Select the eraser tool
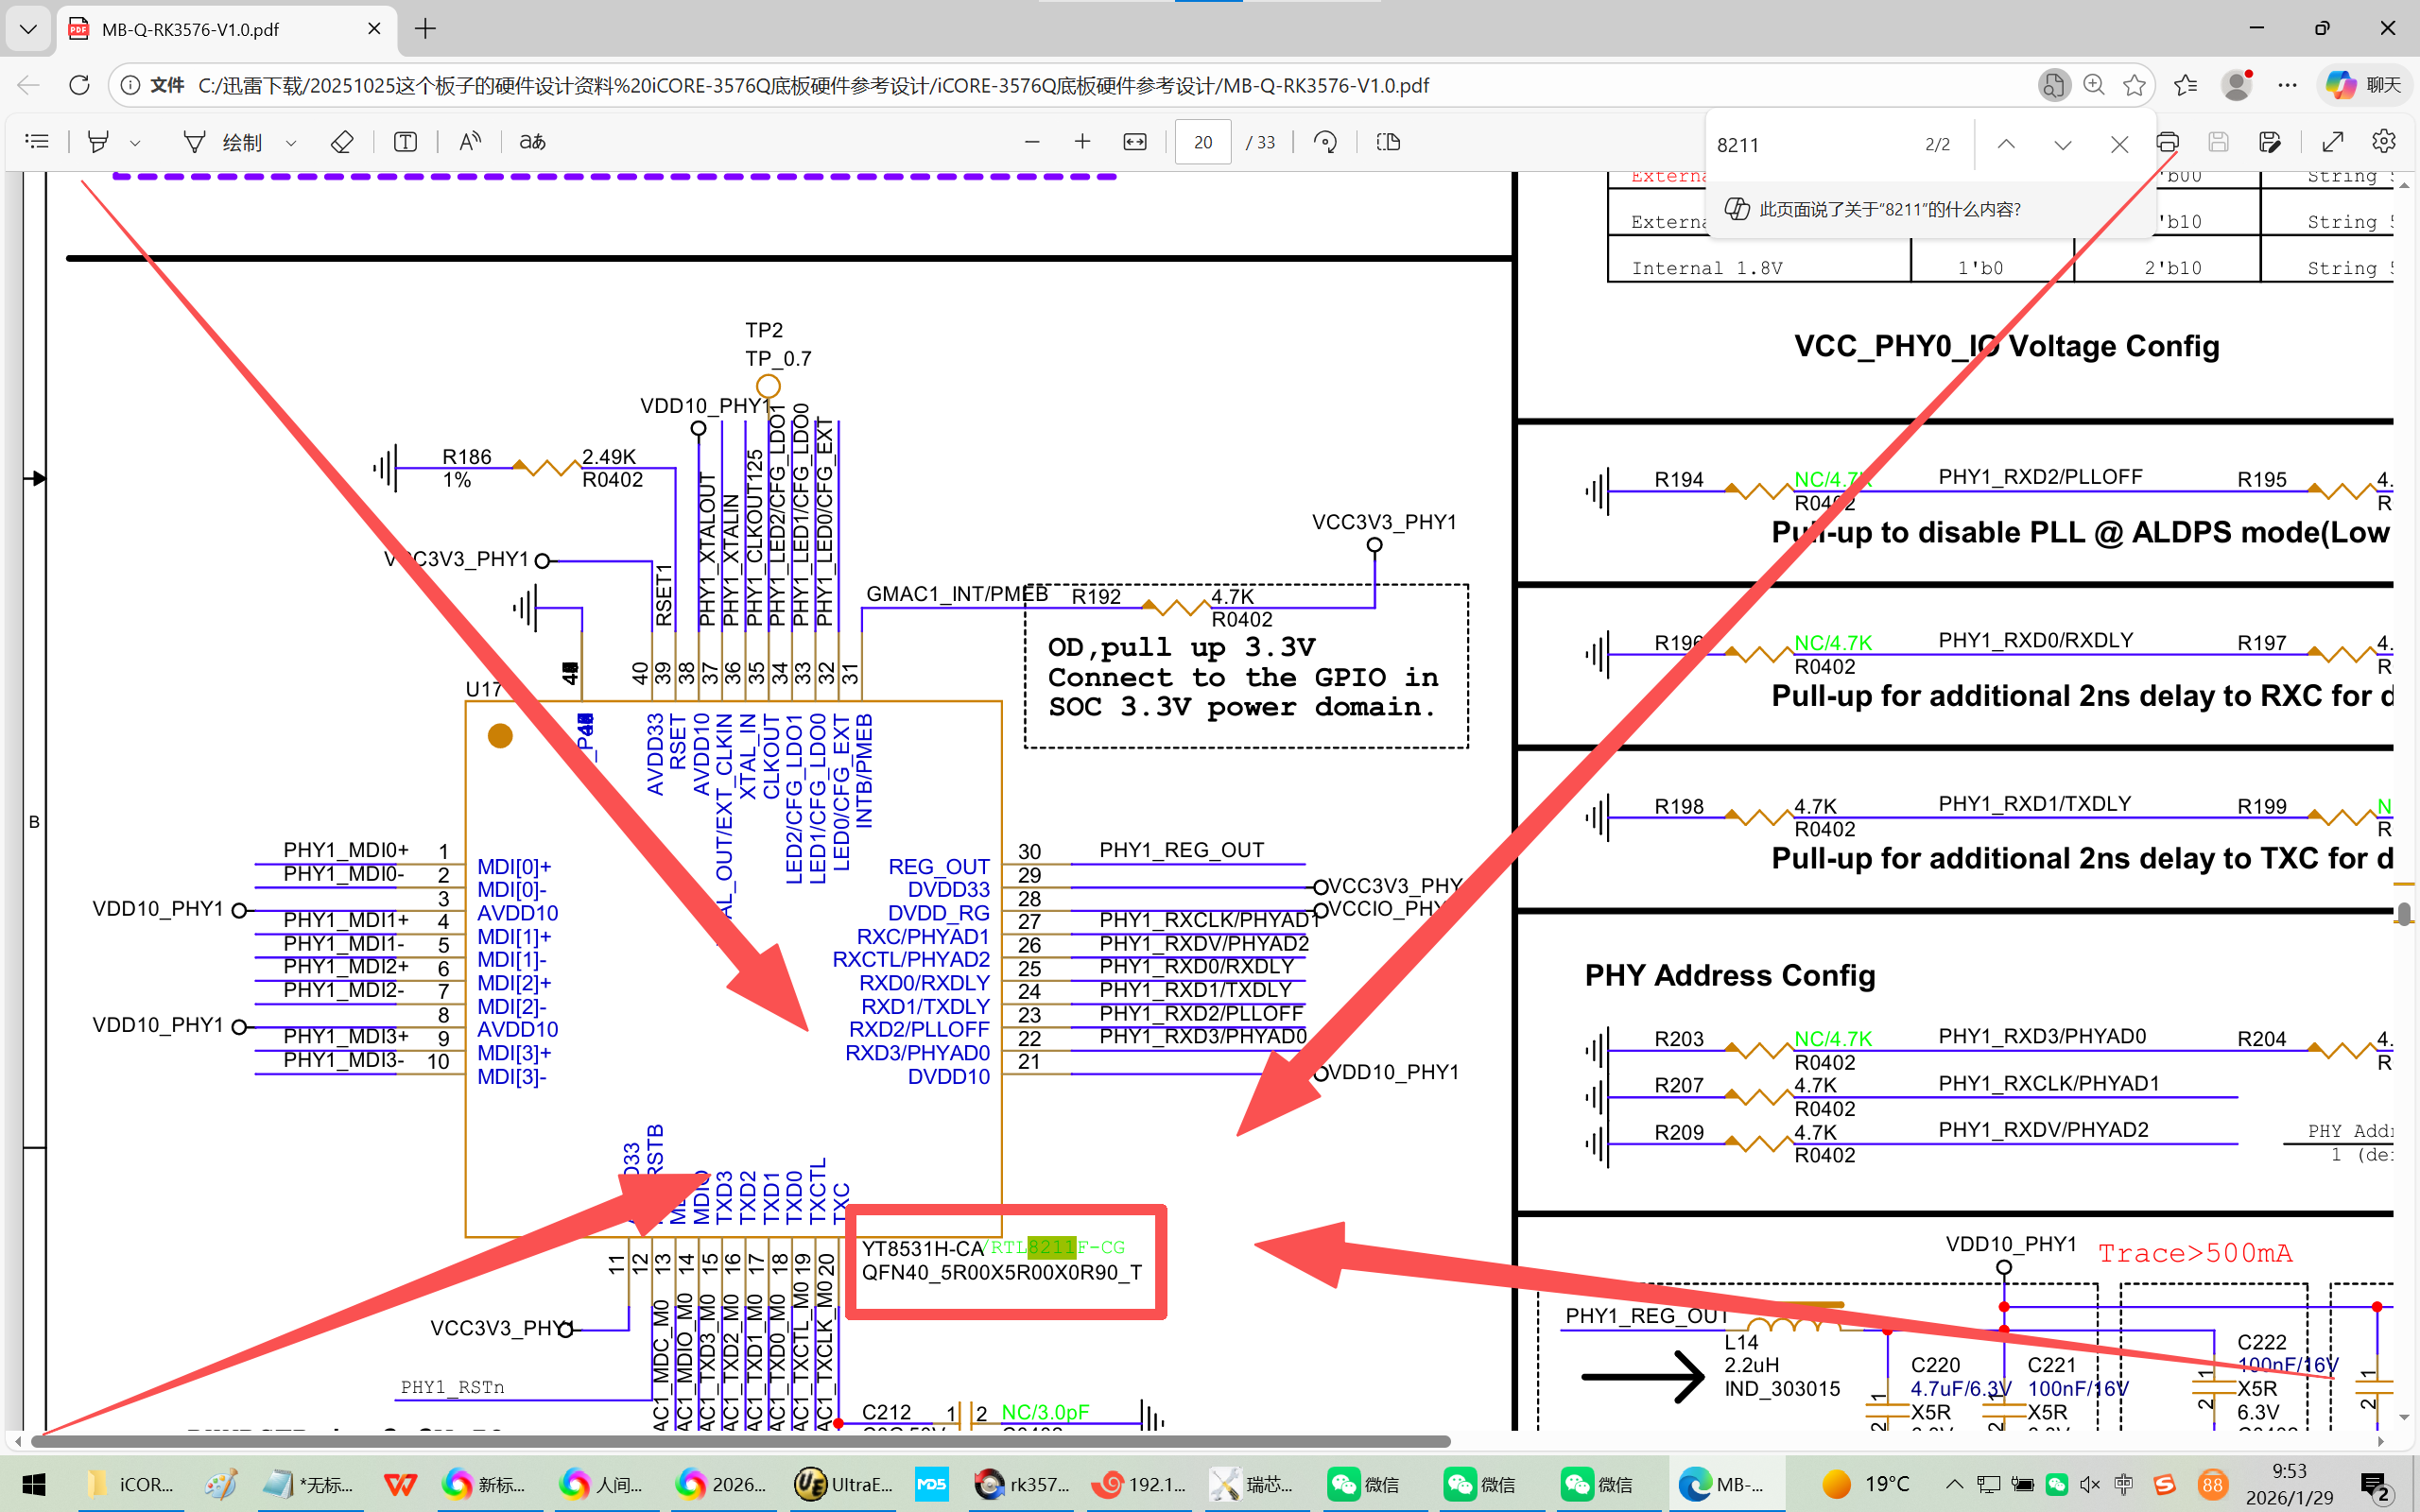The width and height of the screenshot is (2420, 1512). click(341, 142)
